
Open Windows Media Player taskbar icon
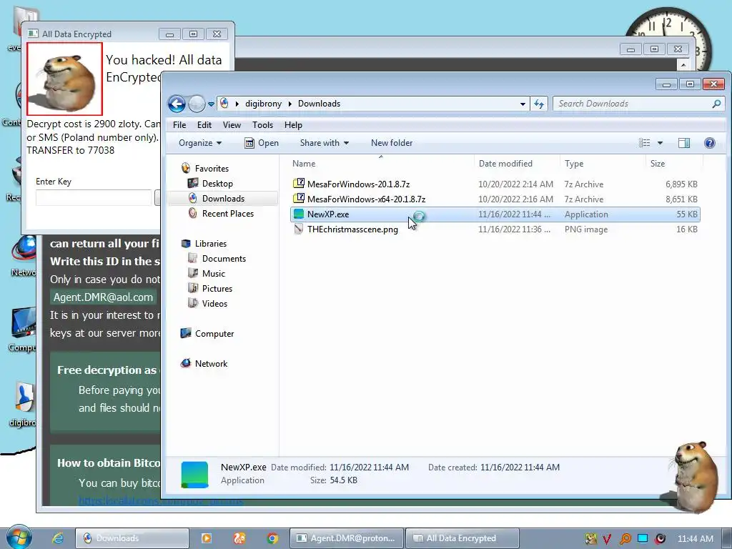(206, 538)
